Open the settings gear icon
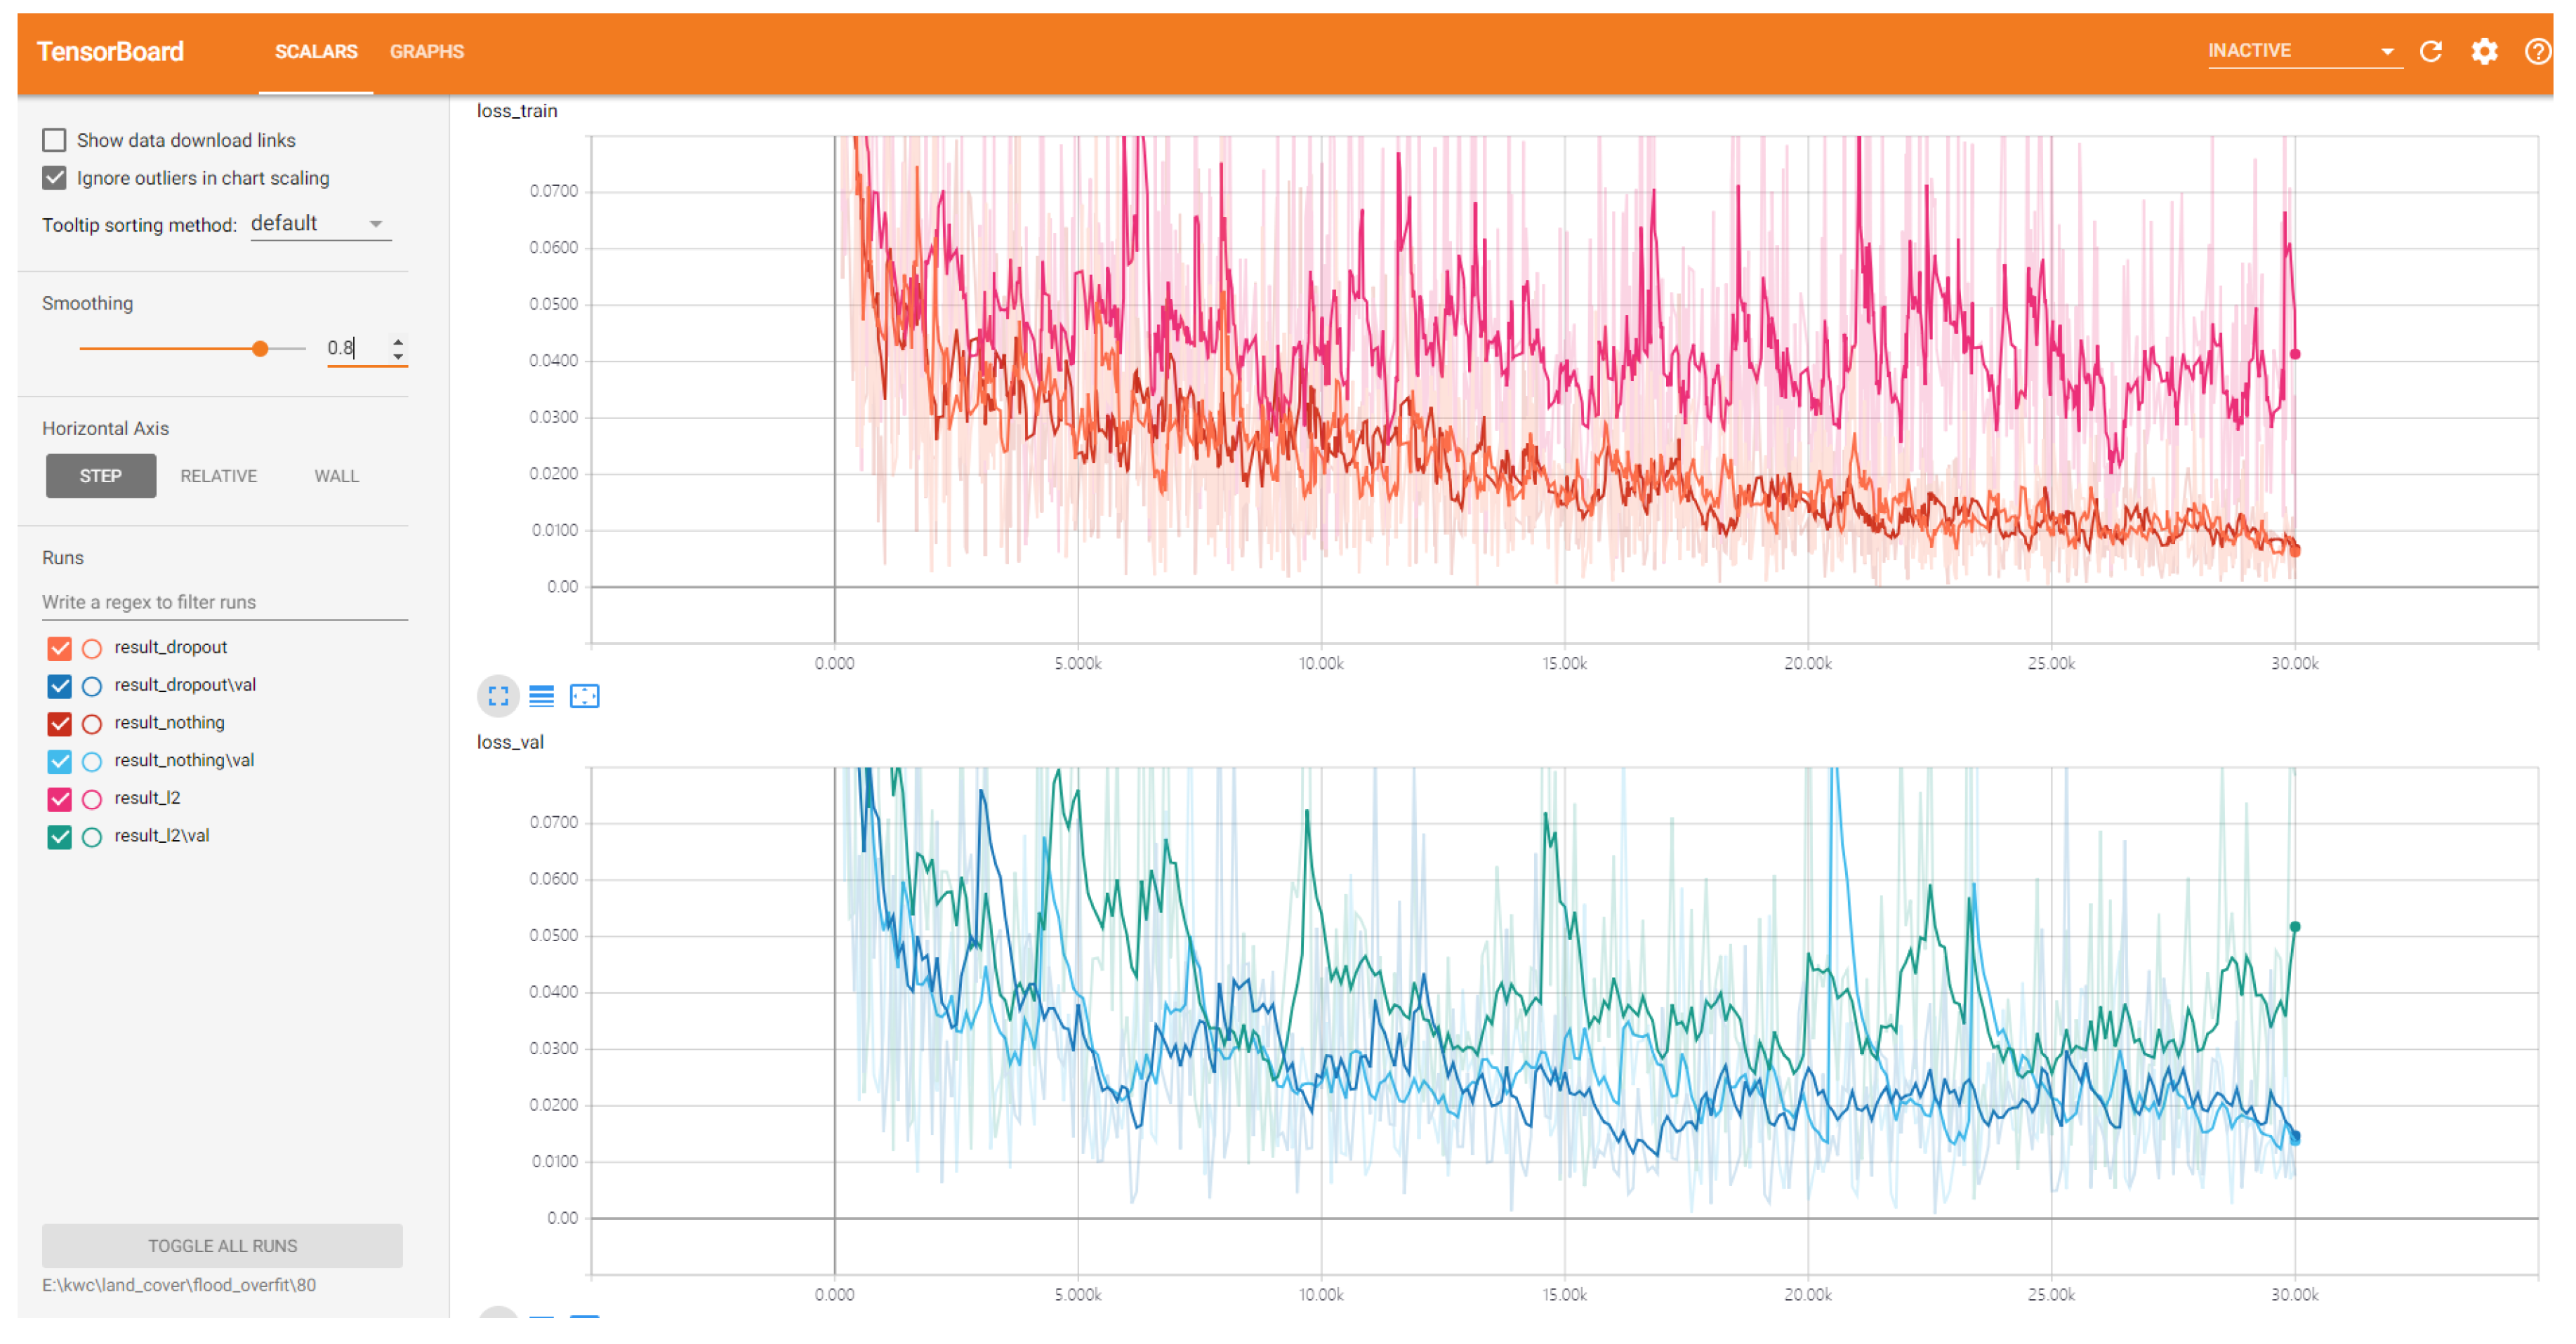 point(2484,51)
